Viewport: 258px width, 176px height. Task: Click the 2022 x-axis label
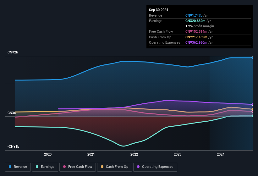point(134,154)
